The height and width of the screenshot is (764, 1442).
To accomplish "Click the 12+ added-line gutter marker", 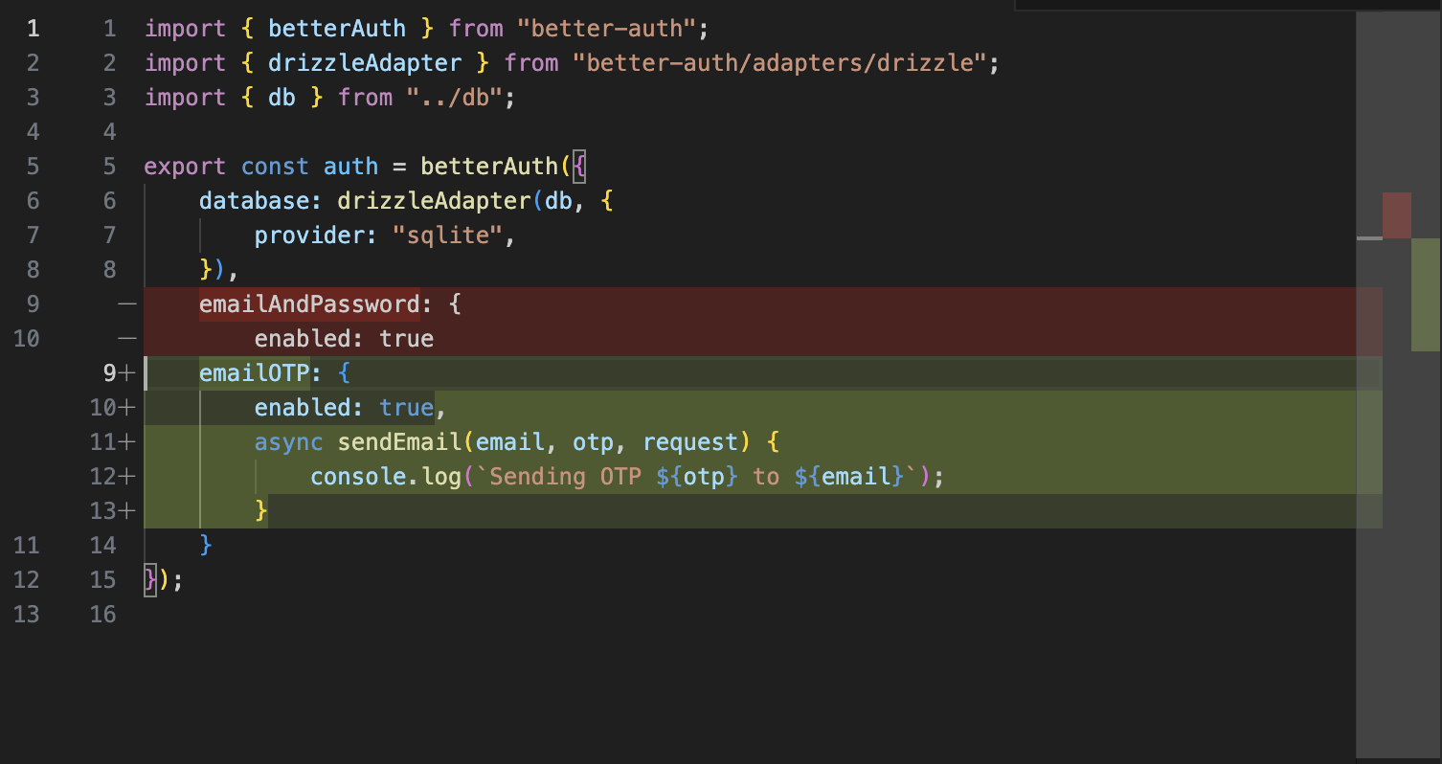I will [113, 477].
